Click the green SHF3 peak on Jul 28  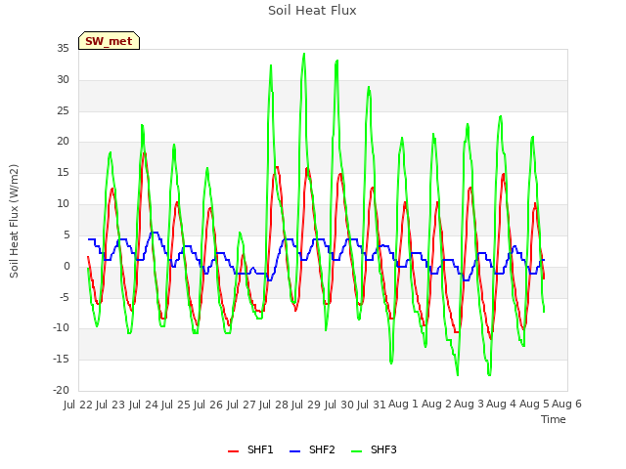click(x=271, y=65)
